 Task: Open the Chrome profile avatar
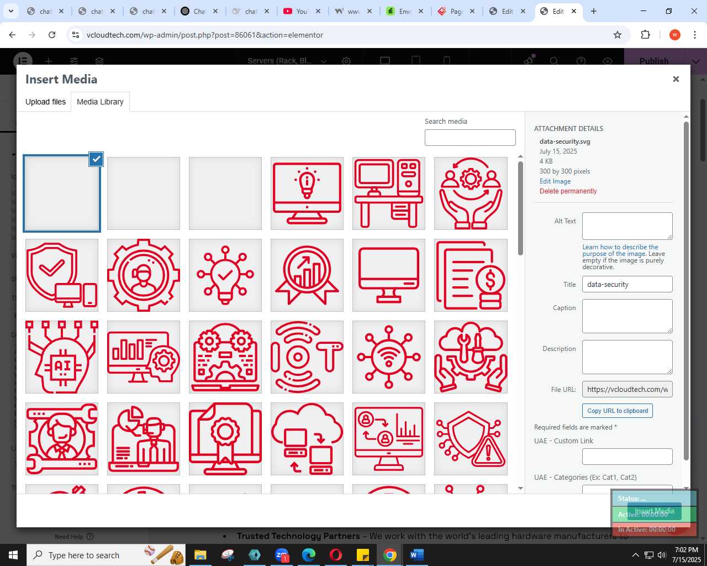(x=674, y=35)
